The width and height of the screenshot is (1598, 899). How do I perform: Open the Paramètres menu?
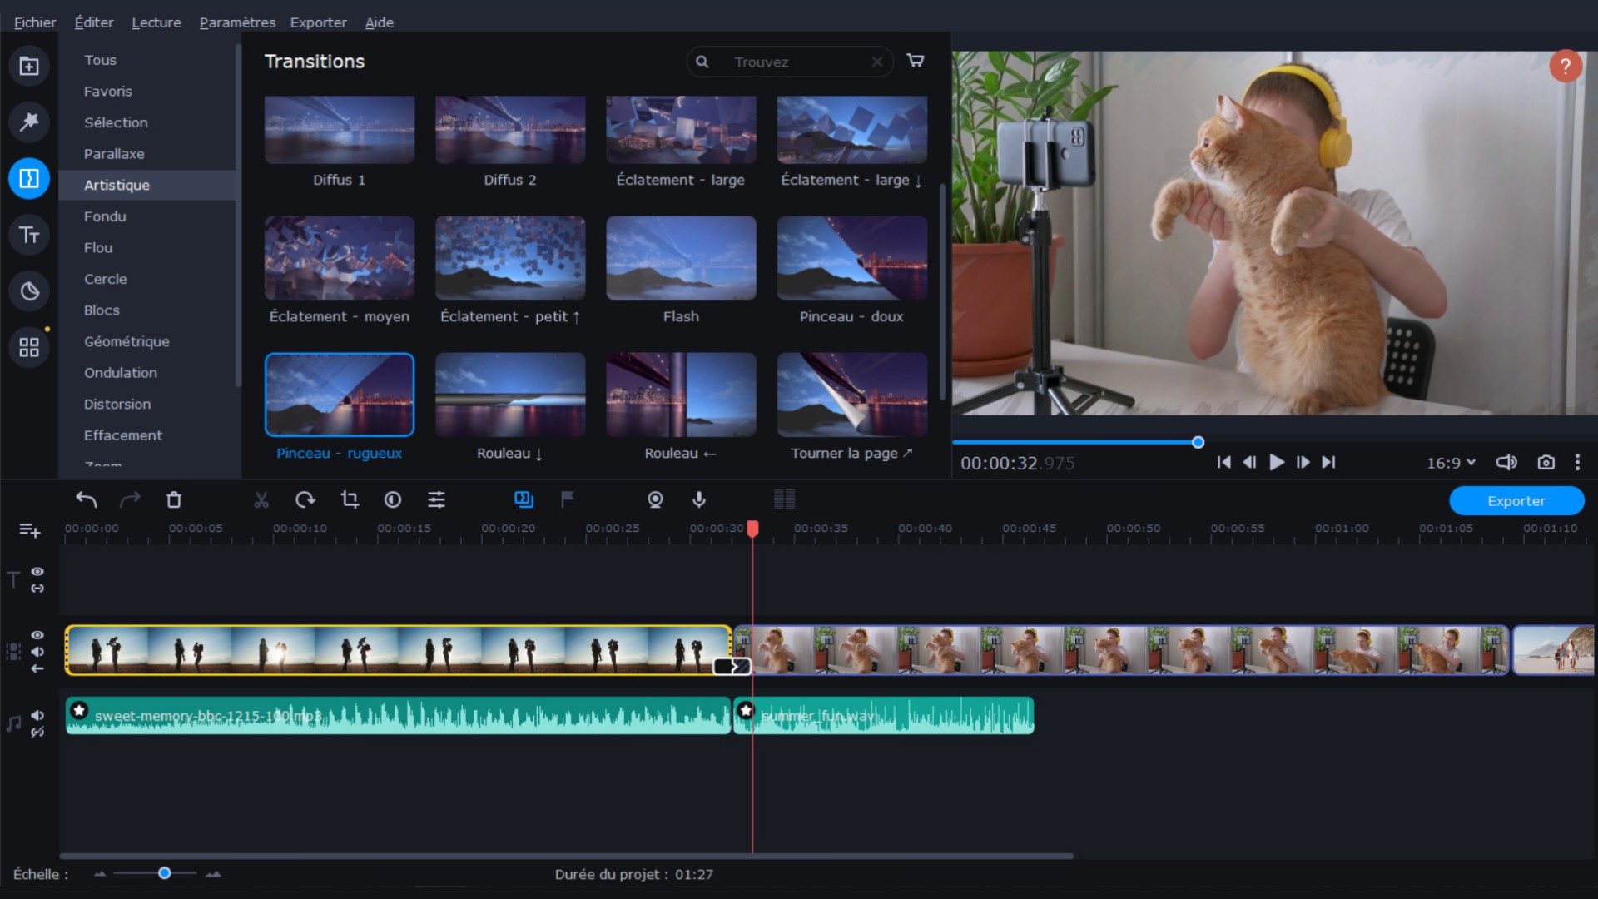tap(237, 22)
